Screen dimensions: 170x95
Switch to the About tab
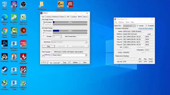tap(85, 17)
